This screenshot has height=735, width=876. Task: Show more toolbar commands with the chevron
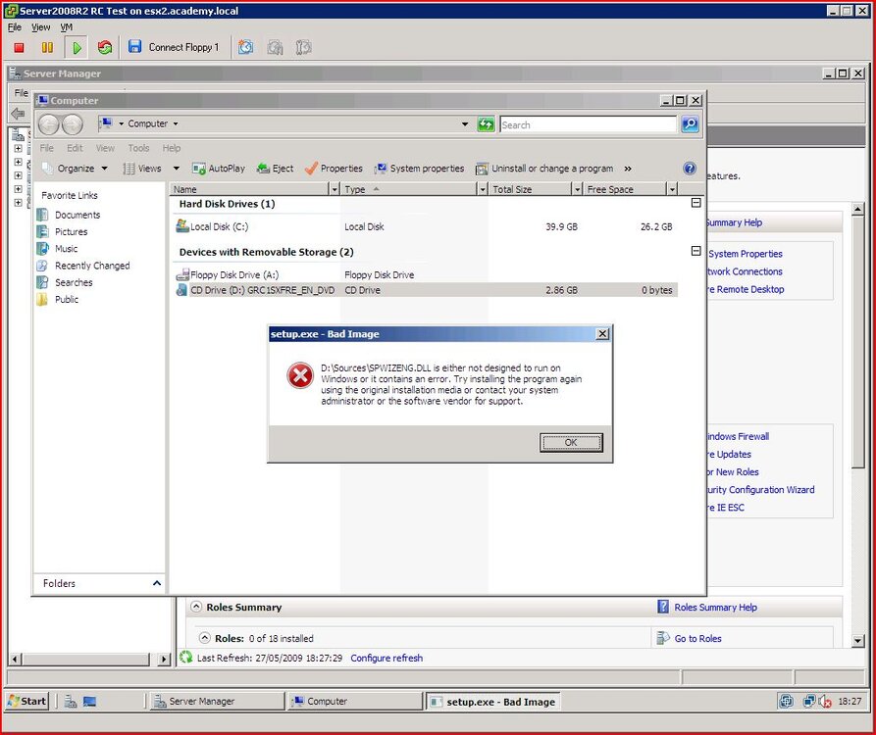[628, 169]
